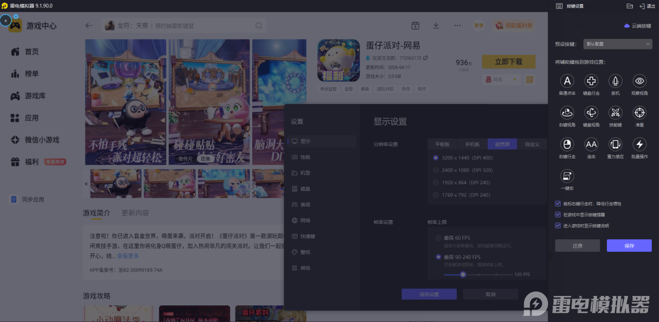Check 鼠标右键行走时，降低行走惯性 option
This screenshot has width=659, height=322.
(558, 203)
